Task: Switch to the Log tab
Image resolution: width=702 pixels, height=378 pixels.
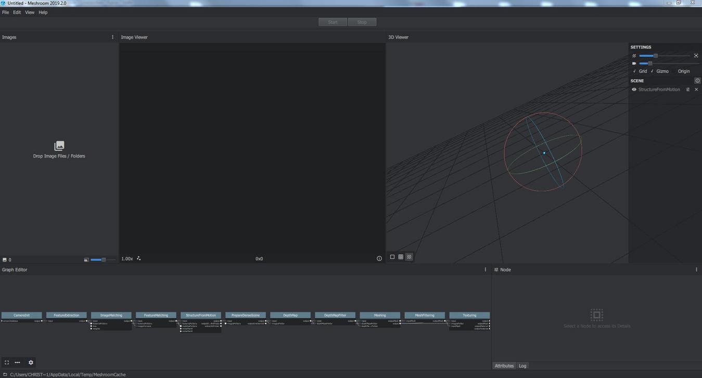Action: (522, 366)
